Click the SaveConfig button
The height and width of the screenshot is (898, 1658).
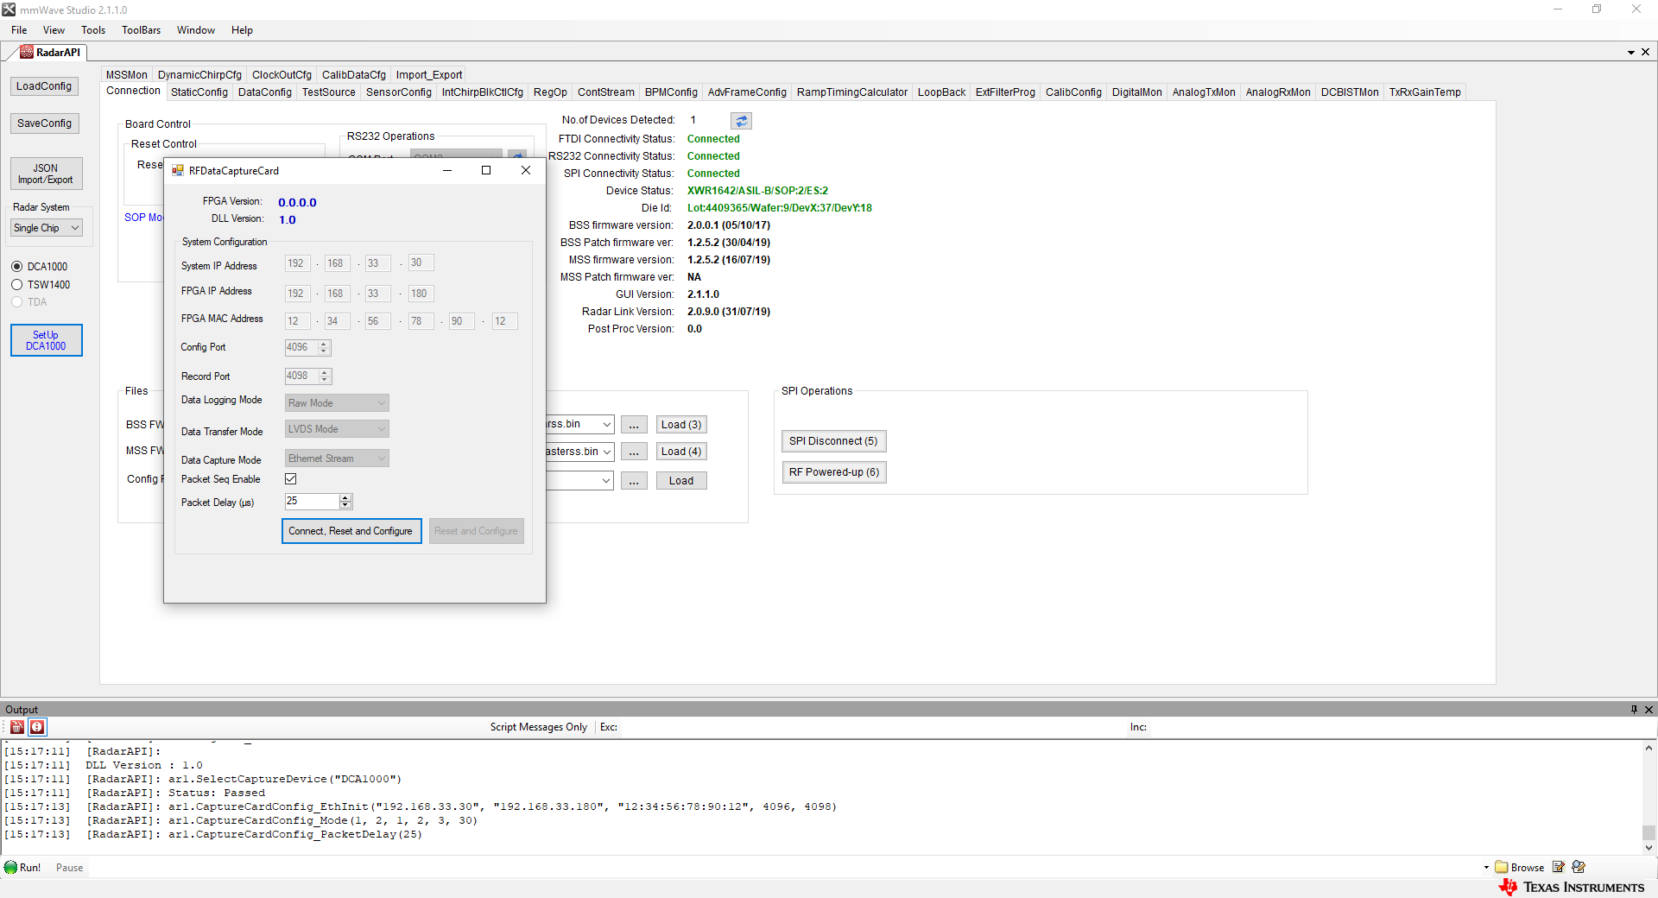(44, 123)
